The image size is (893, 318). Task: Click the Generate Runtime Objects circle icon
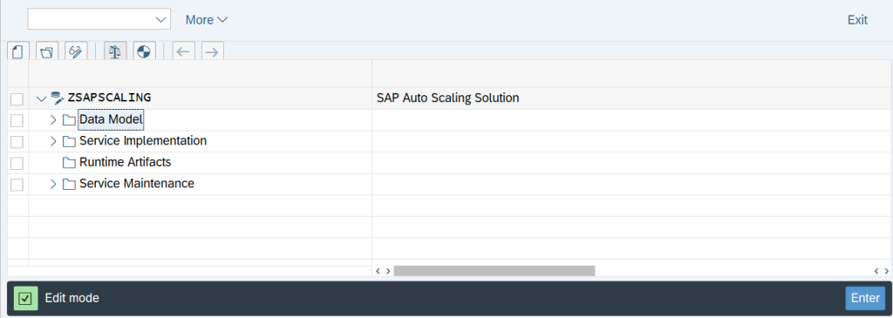click(144, 51)
